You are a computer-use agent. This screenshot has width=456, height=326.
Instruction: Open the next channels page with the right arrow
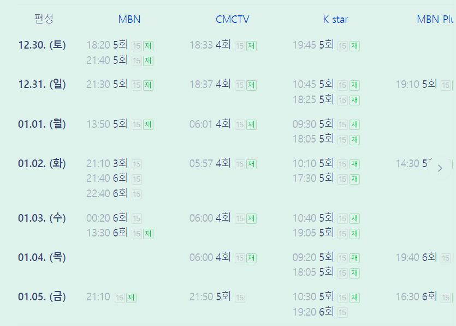(440, 168)
